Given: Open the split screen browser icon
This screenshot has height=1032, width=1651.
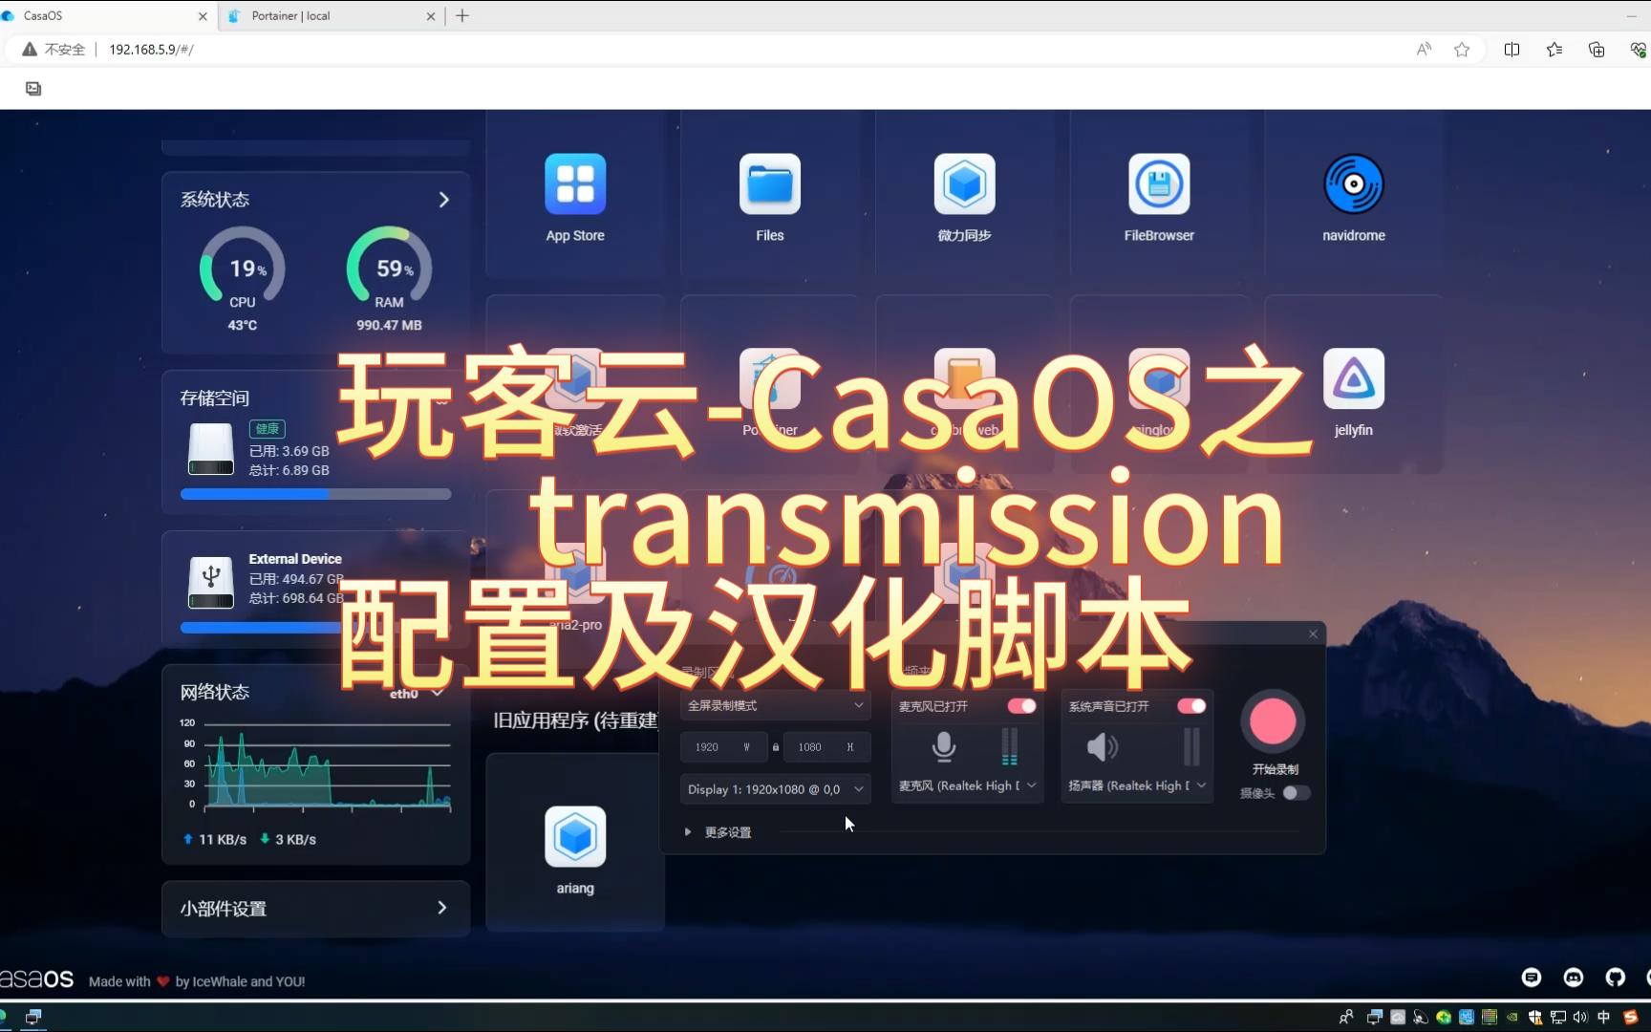Looking at the screenshot, I should point(1512,50).
